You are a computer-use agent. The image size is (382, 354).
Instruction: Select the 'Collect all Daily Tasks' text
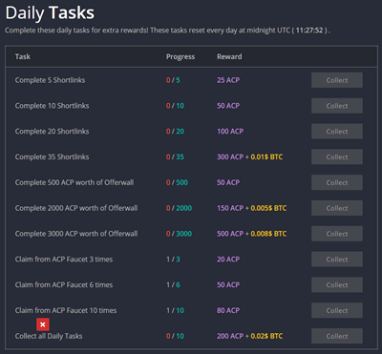coord(49,336)
